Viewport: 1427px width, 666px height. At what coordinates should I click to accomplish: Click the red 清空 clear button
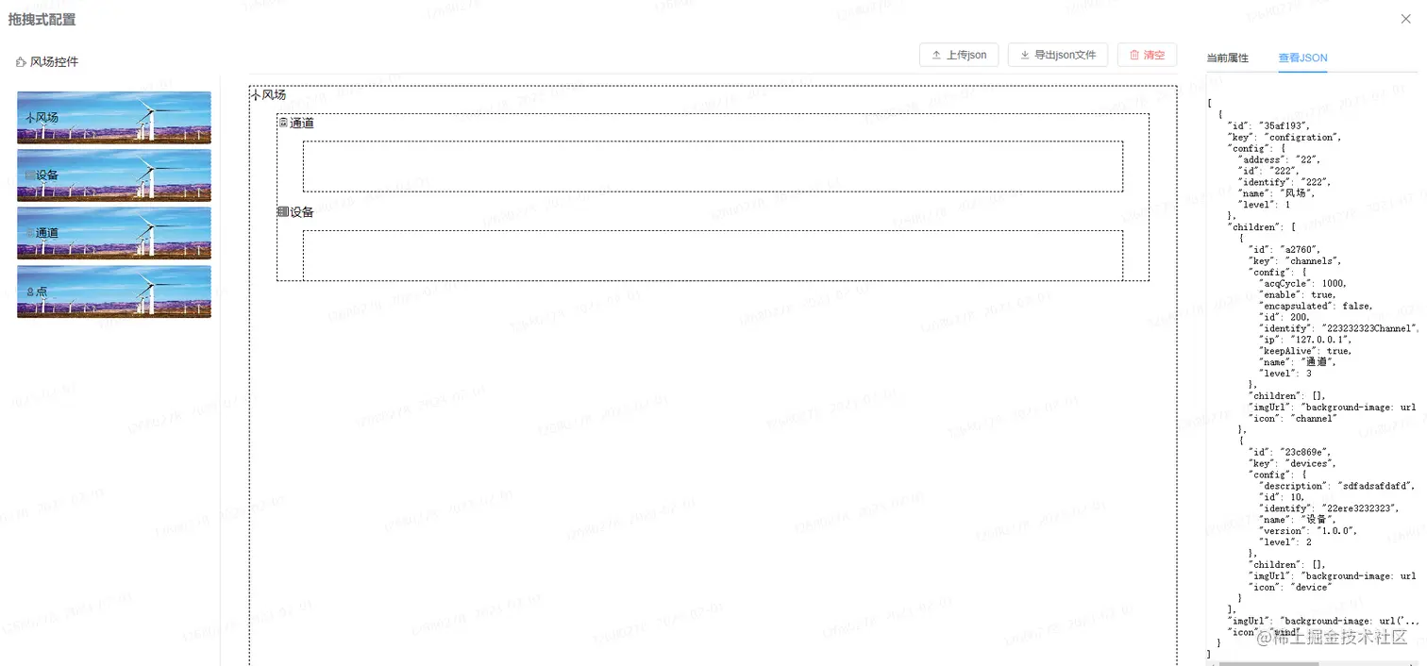1147,55
